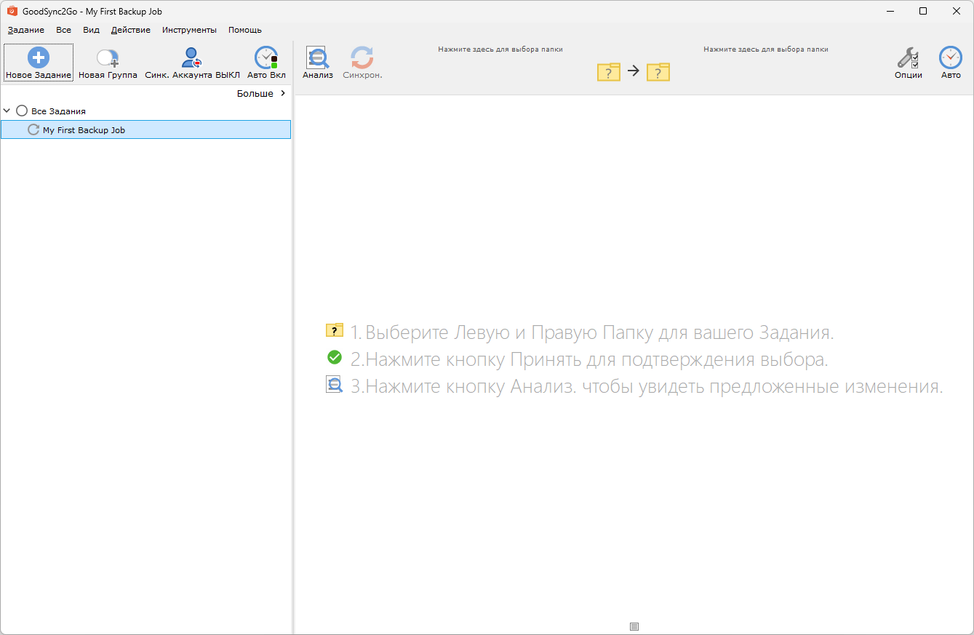
Task: Open Синк. Аккаунта ВЫКЛ account sync
Action: (x=192, y=63)
